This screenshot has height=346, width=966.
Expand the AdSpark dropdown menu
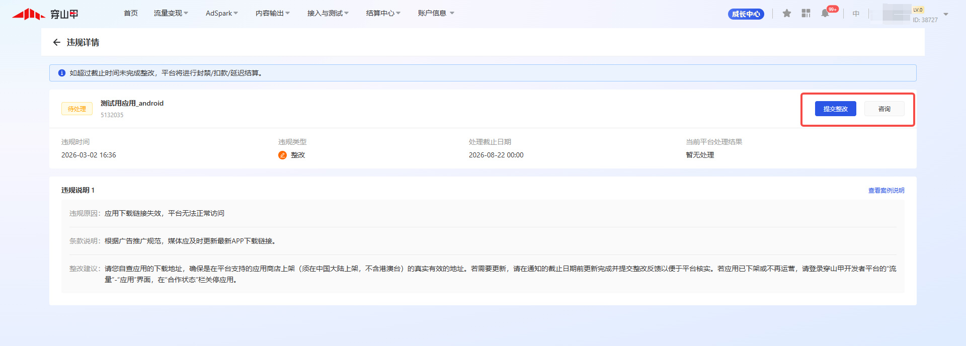coord(221,13)
